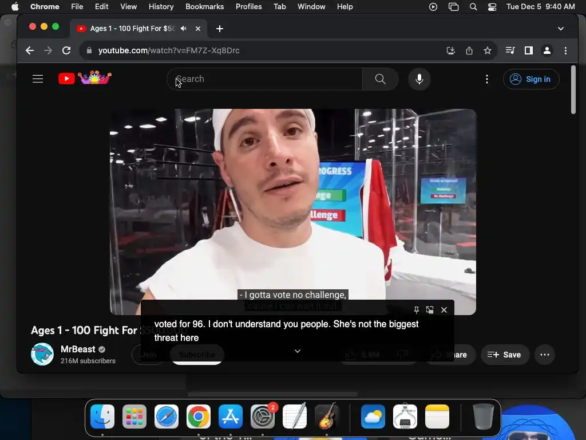Open the View menu
The height and width of the screenshot is (440, 586).
click(x=129, y=6)
